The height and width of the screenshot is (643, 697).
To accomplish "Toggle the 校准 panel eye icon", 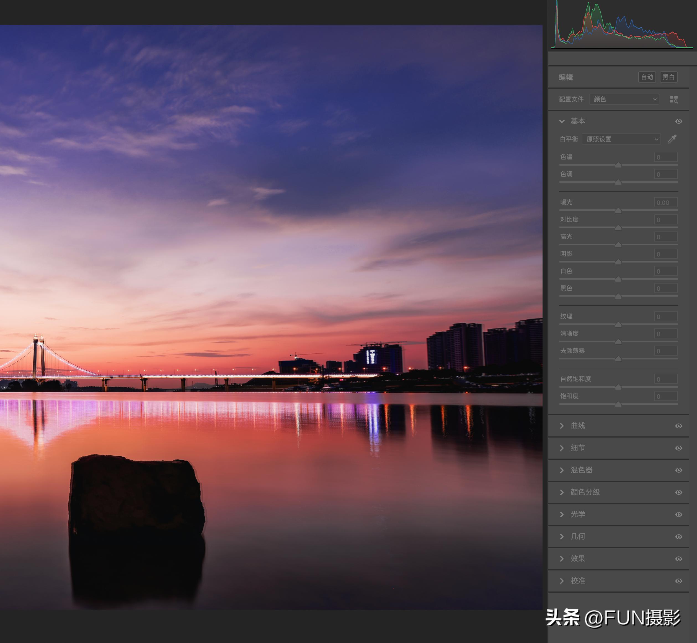I will 678,581.
